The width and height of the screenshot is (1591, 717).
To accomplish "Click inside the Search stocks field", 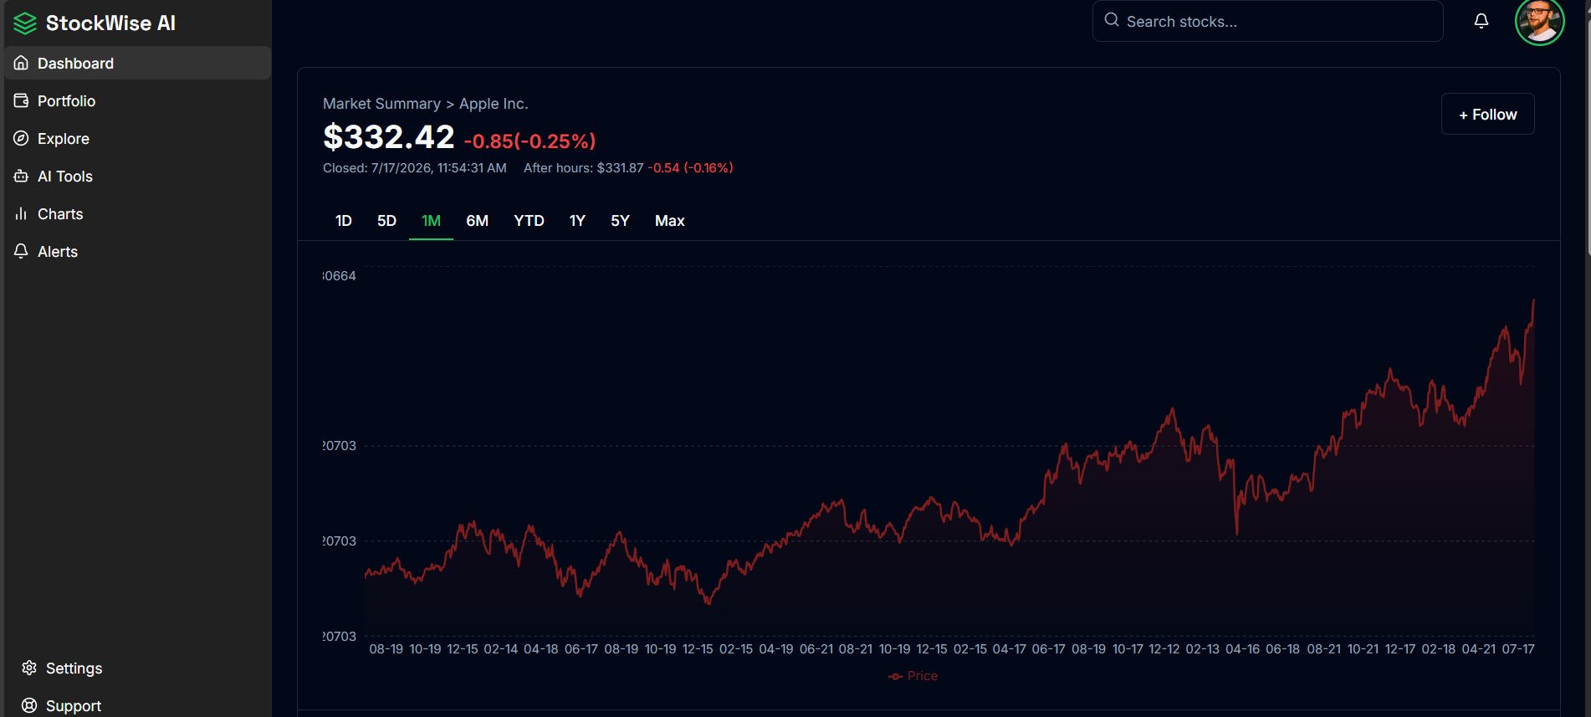I will [1267, 21].
